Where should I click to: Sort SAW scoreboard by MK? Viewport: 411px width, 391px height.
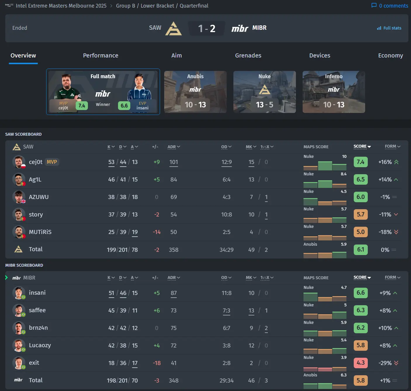tap(251, 147)
